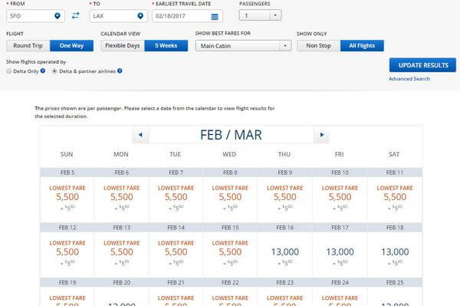This screenshot has width=460, height=306.
Task: Go to next month in calendar
Action: click(x=321, y=135)
